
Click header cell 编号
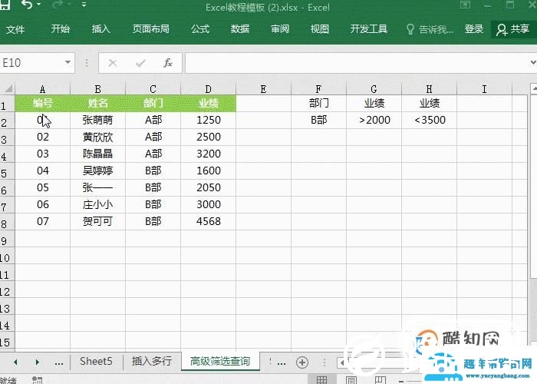click(x=42, y=103)
